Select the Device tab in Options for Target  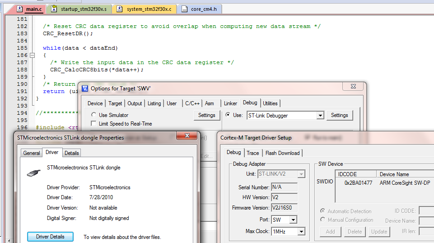click(95, 103)
